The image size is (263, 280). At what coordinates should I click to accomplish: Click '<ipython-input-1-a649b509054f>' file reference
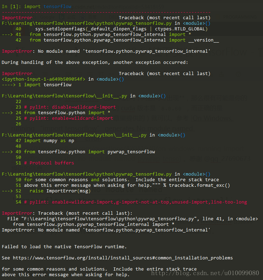click(44, 79)
